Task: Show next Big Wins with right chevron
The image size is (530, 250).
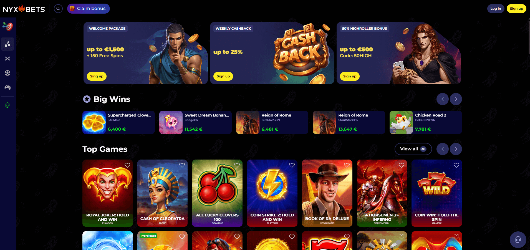Action: [456, 99]
